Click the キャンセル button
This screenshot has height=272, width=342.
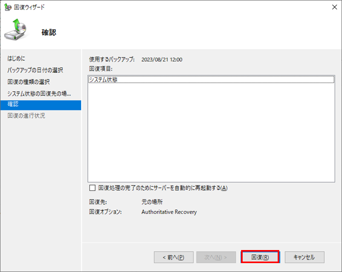pos(304,257)
